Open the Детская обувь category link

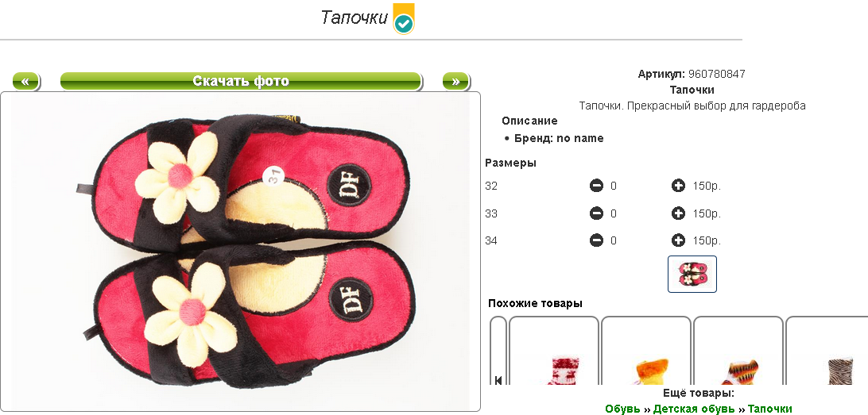[694, 409]
